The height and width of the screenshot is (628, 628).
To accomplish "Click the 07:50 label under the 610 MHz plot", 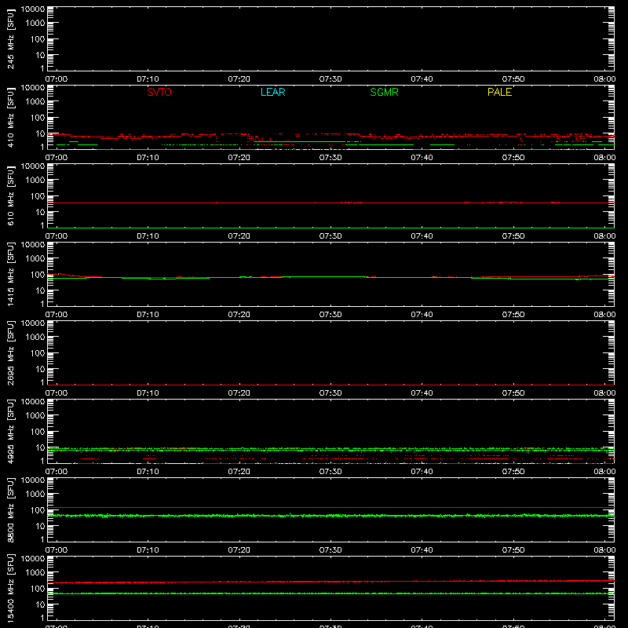I will pos(513,236).
